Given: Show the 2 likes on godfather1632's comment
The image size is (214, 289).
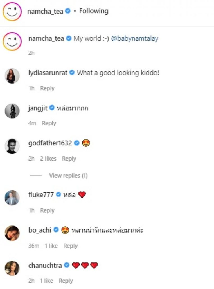Looking at the screenshot, I should [48, 159].
